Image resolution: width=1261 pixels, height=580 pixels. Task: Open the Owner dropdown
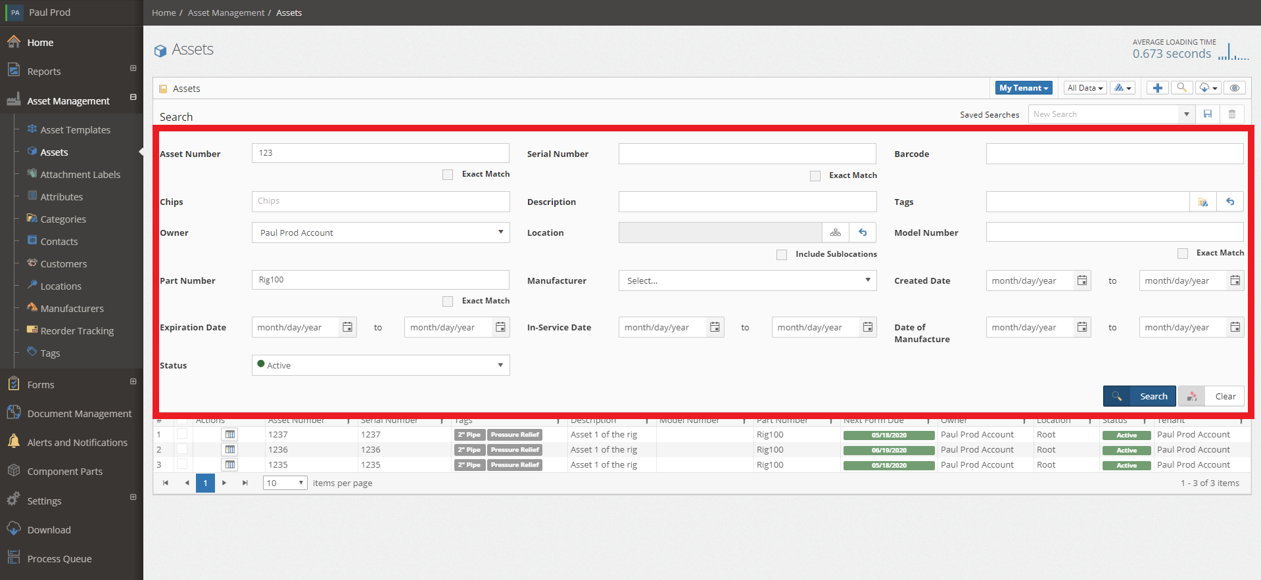coord(381,233)
